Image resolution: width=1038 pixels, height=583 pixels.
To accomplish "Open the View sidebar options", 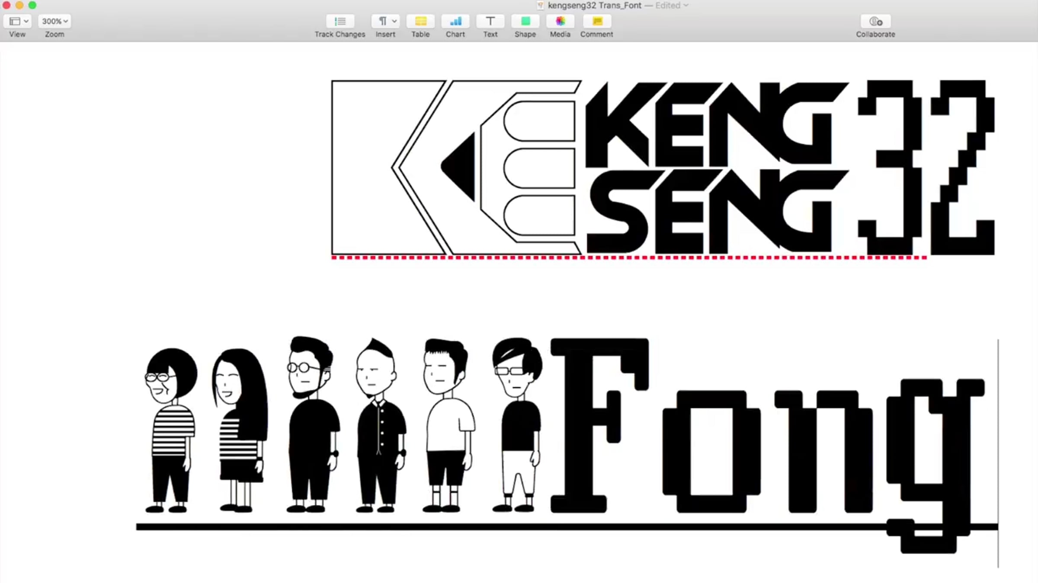I will pyautogui.click(x=18, y=21).
